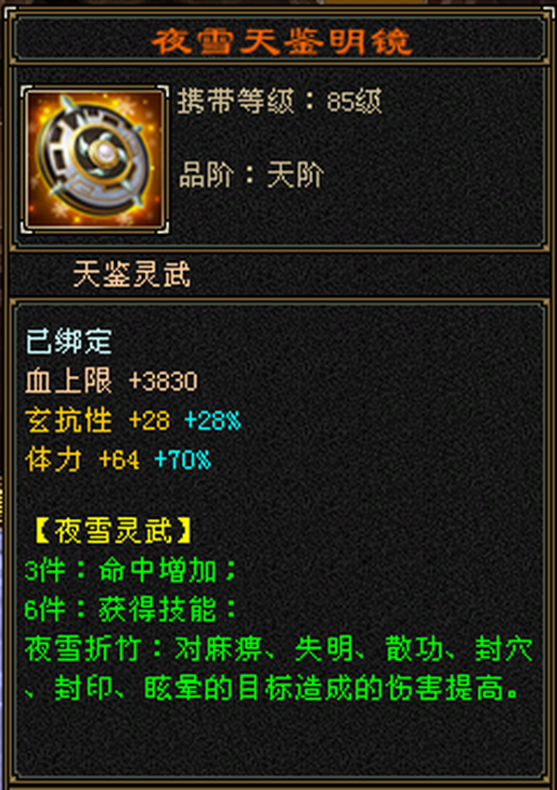557x790 pixels.
Task: Select the 携带等级 85级 text
Action: pos(279,101)
